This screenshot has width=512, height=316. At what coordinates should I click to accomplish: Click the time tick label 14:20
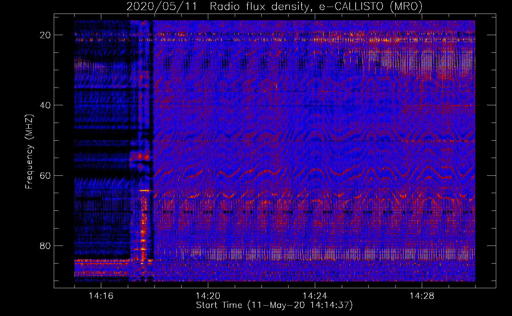click(208, 296)
